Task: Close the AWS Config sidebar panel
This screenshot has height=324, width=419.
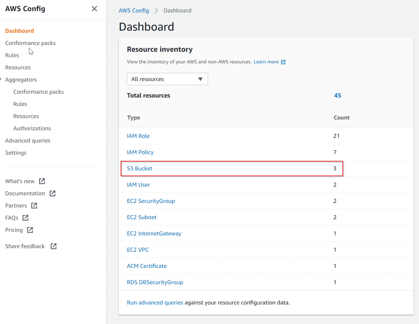Action: pyautogui.click(x=95, y=9)
